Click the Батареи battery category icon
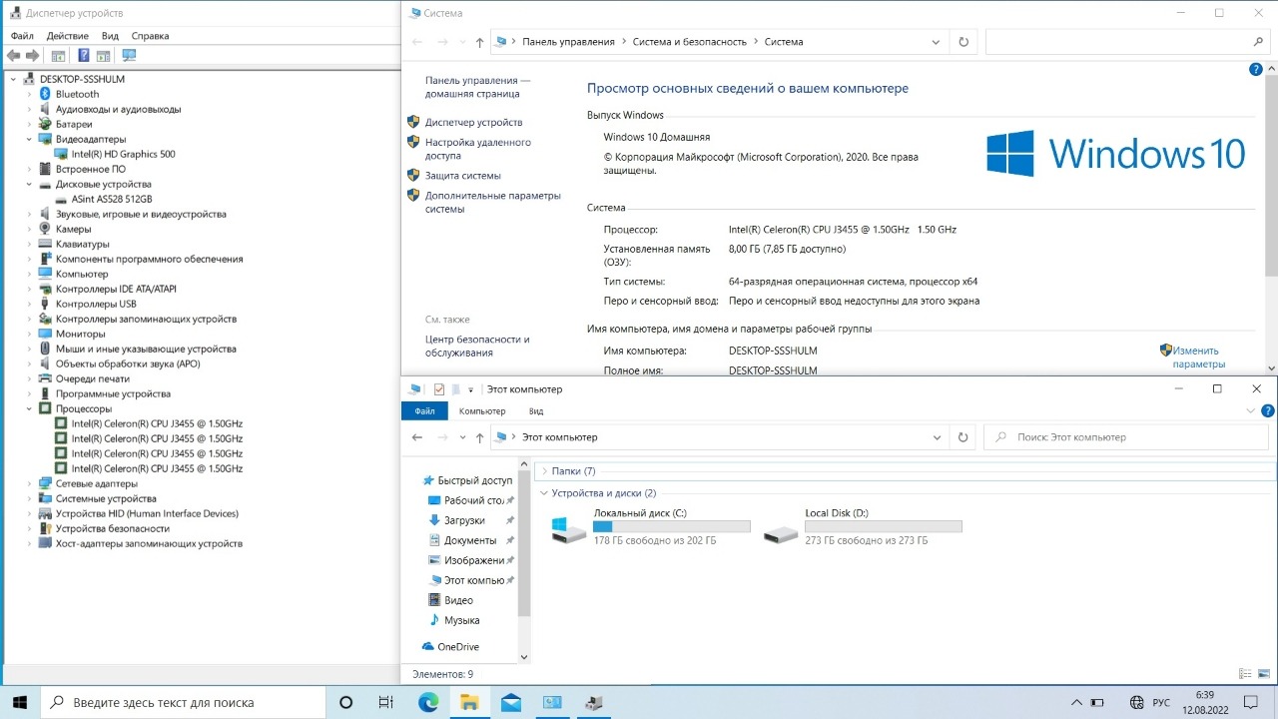Screen dimensions: 1278x719 (x=45, y=124)
